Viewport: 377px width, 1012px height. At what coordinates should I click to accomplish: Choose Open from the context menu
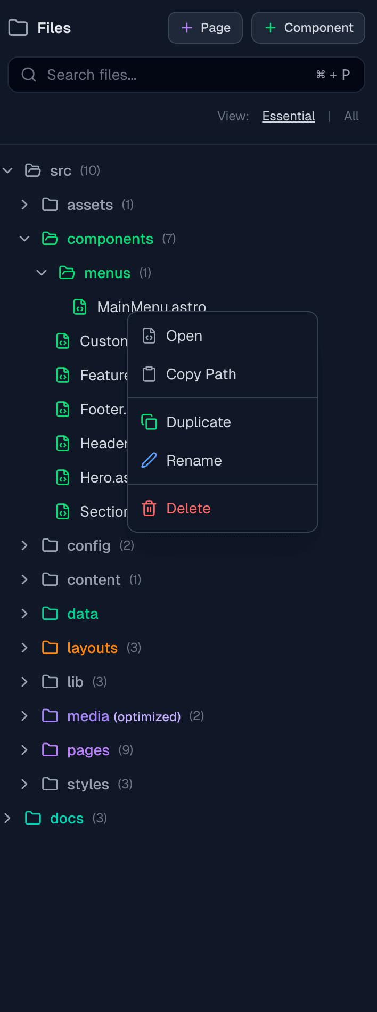click(184, 336)
